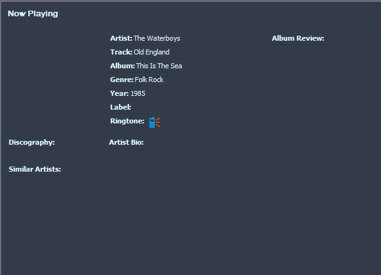Click the Track field label

pyautogui.click(x=121, y=52)
